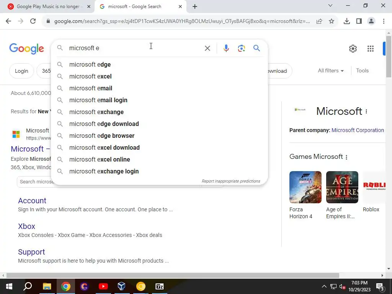This screenshot has width=392, height=294.
Task: Click the Google logo
Action: [x=26, y=49]
